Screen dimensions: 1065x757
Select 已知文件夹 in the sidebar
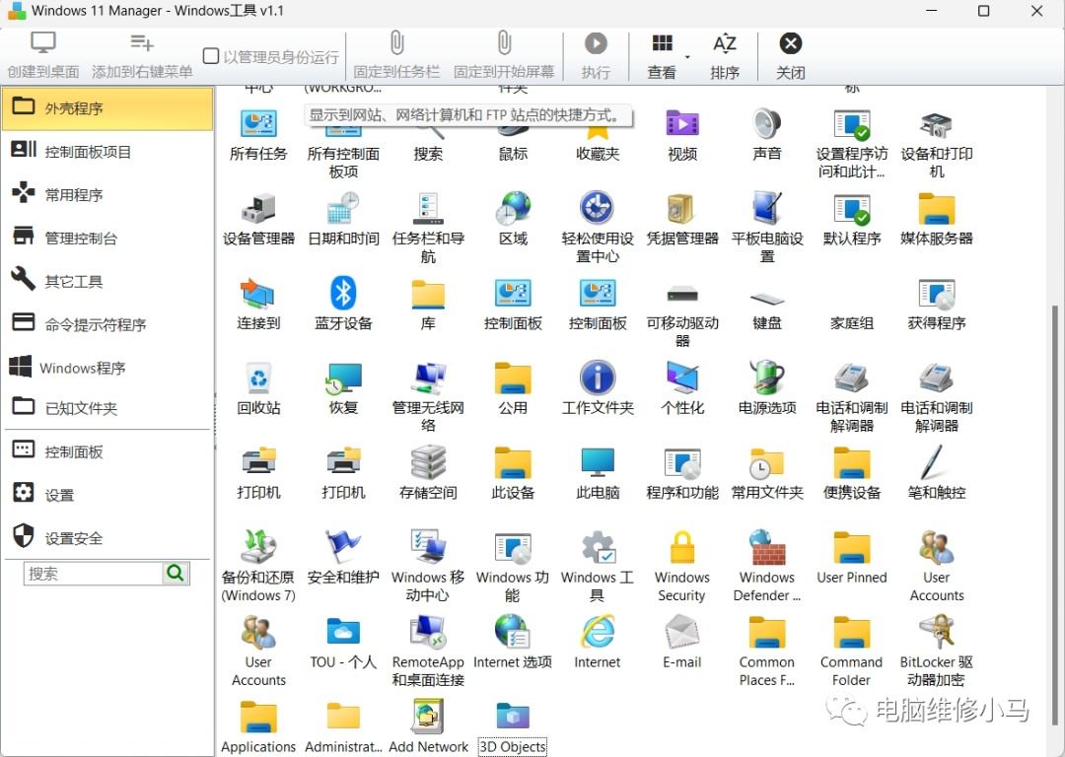(x=107, y=408)
